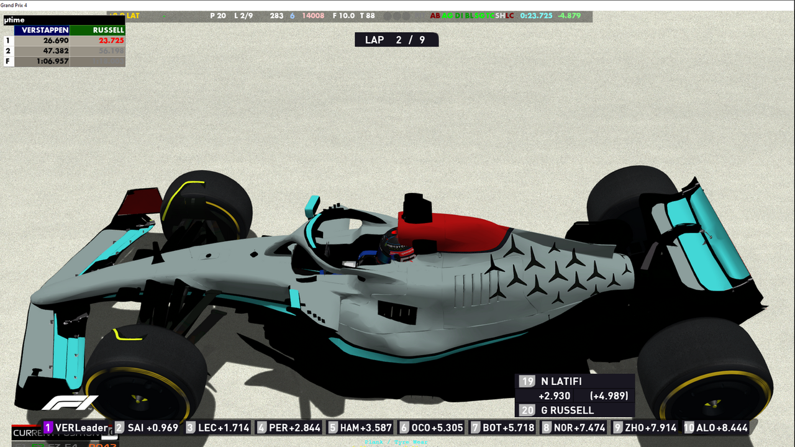Select the ALO +8.444 ticker entry

pyautogui.click(x=716, y=427)
